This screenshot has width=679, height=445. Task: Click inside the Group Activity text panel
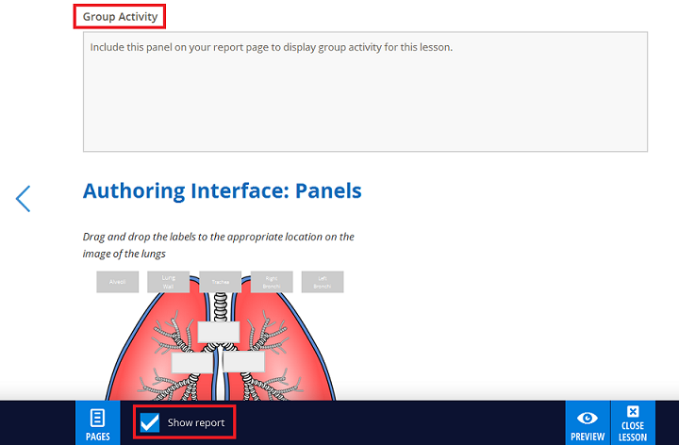pos(365,104)
